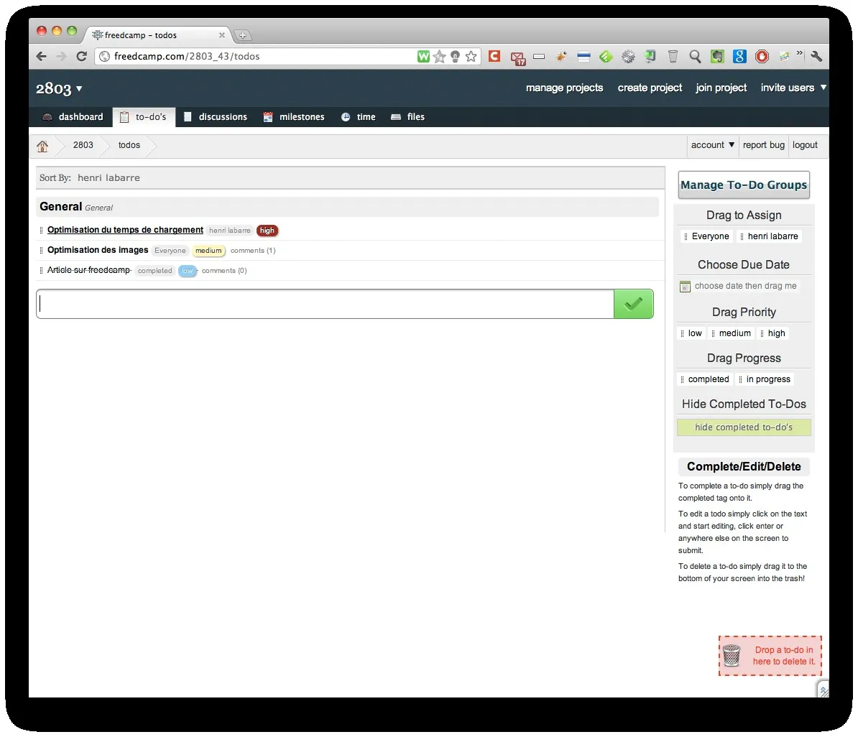
Task: Log out using the logout link
Action: (x=804, y=145)
